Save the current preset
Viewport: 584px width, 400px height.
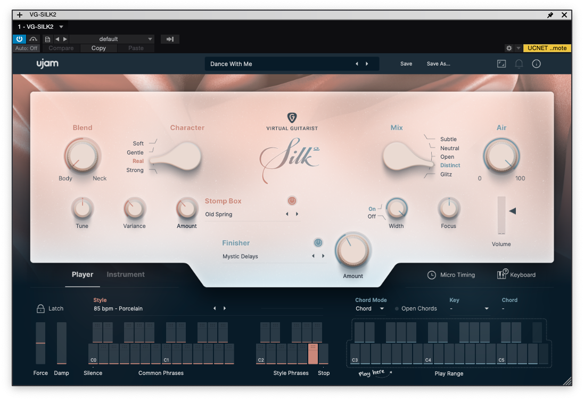click(406, 64)
